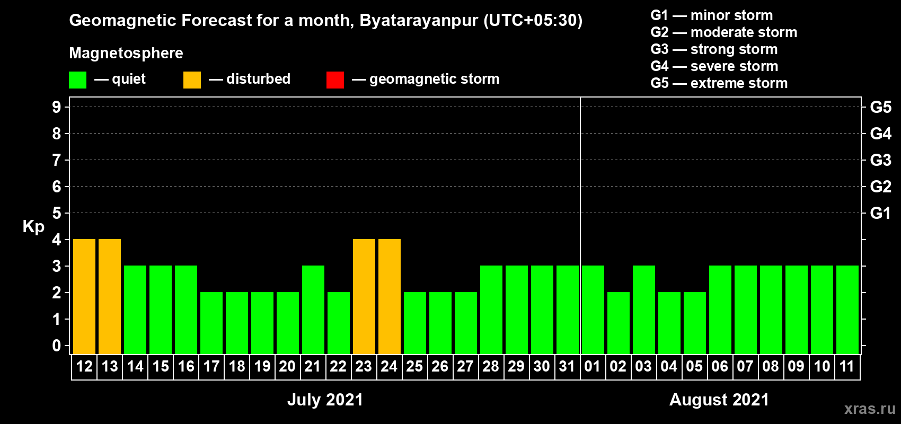Click the '— disturbed' legend text
Screen dimensions: 901x424
pyautogui.click(x=250, y=79)
